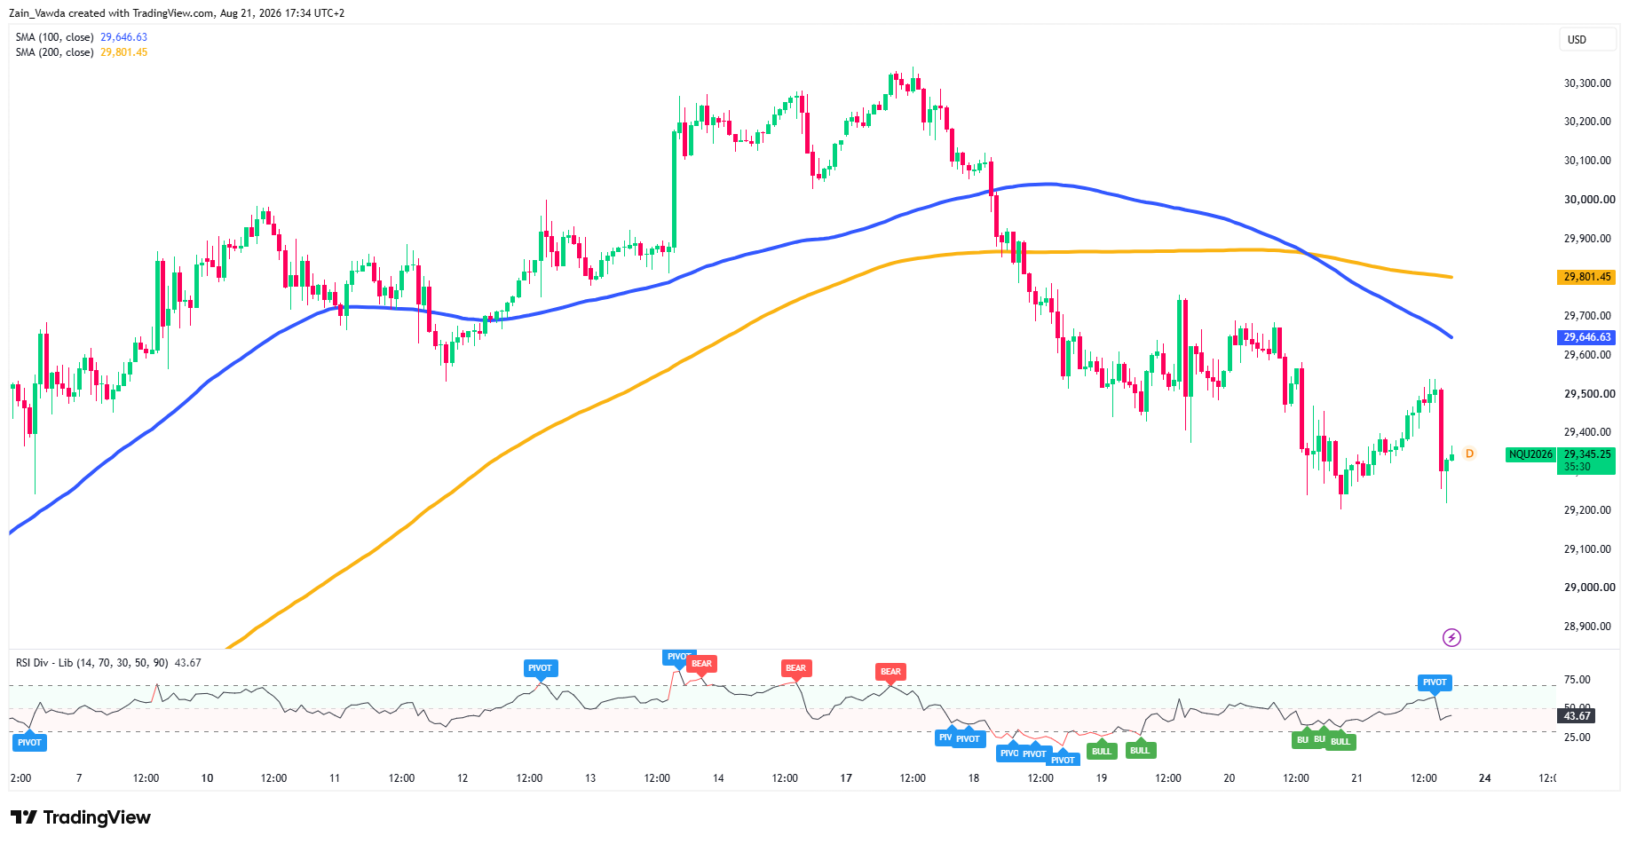Click the first red BEAR divergence marker
The height and width of the screenshot is (844, 1629).
coord(701,664)
